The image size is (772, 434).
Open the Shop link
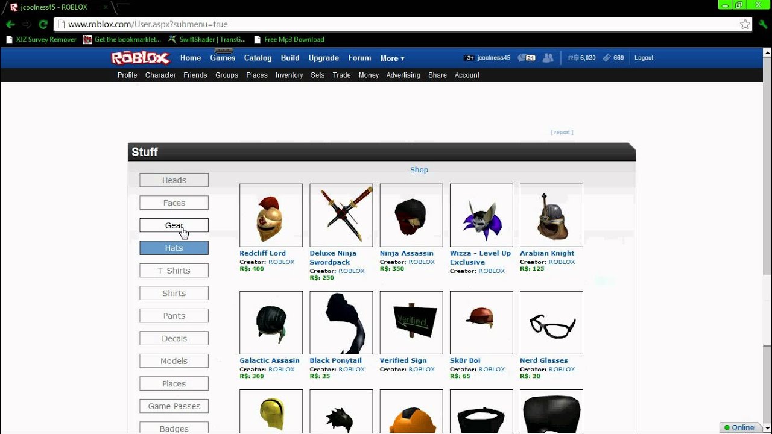click(x=419, y=169)
